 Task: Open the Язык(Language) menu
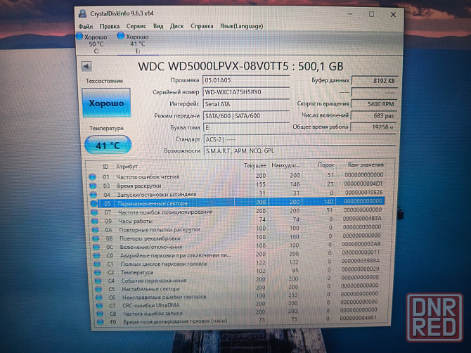coord(242,26)
